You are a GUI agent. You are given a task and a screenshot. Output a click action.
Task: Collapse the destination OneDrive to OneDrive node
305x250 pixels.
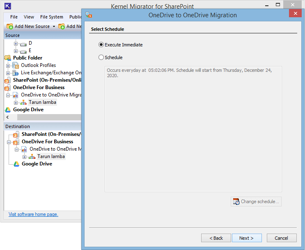point(16,149)
